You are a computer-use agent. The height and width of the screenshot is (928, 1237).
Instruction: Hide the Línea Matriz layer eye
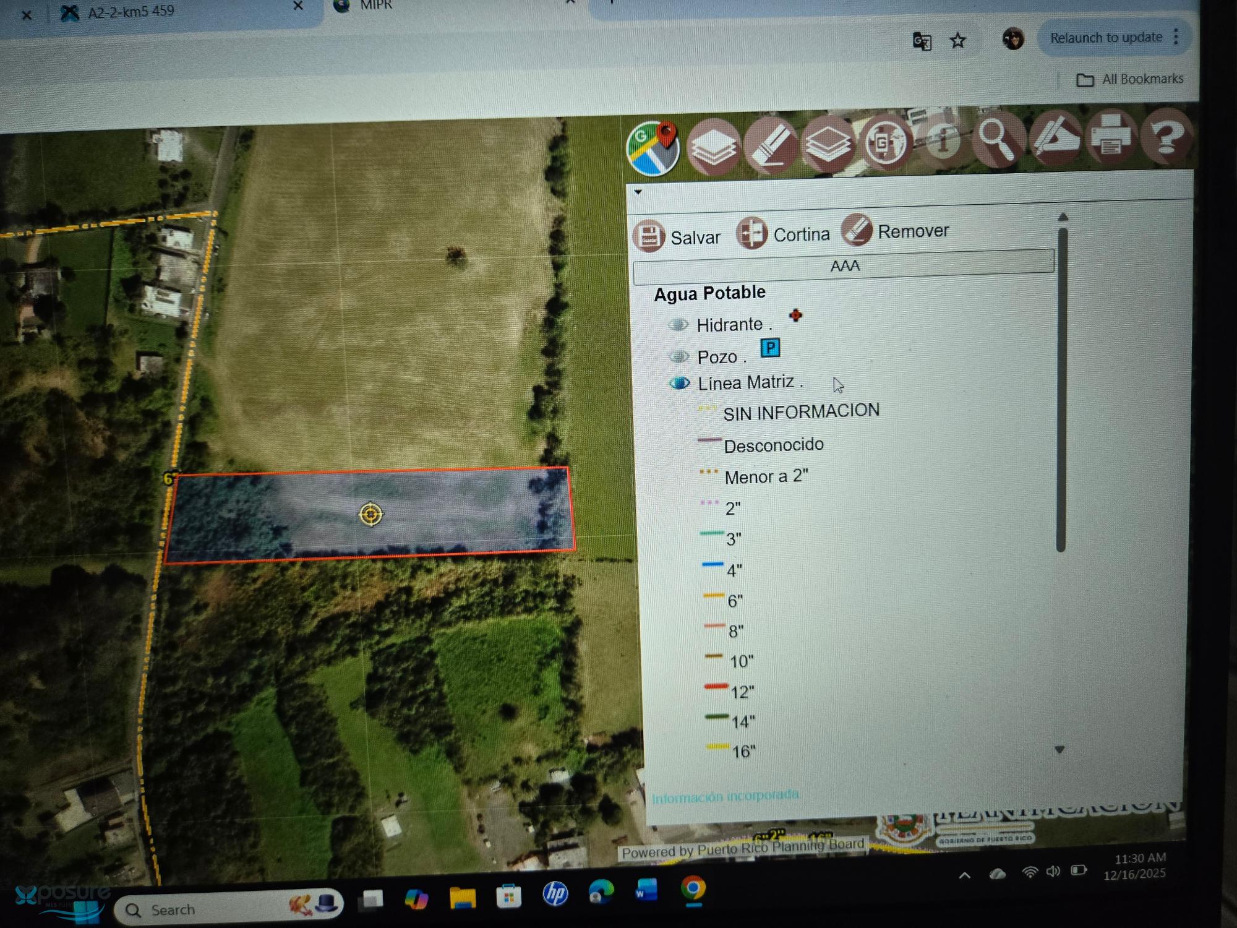click(x=680, y=384)
